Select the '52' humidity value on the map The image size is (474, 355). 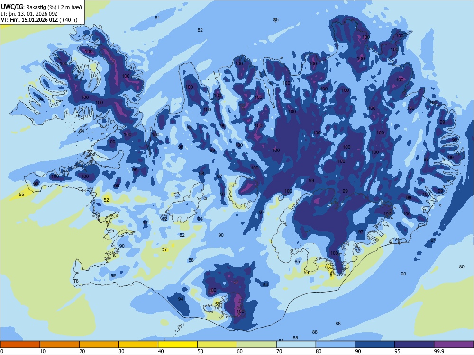coord(106,200)
